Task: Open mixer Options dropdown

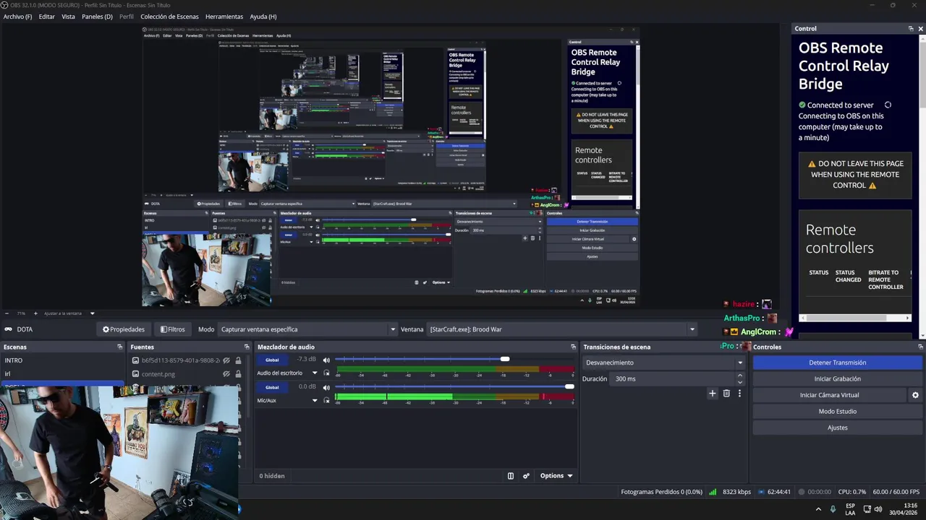Action: click(x=556, y=476)
